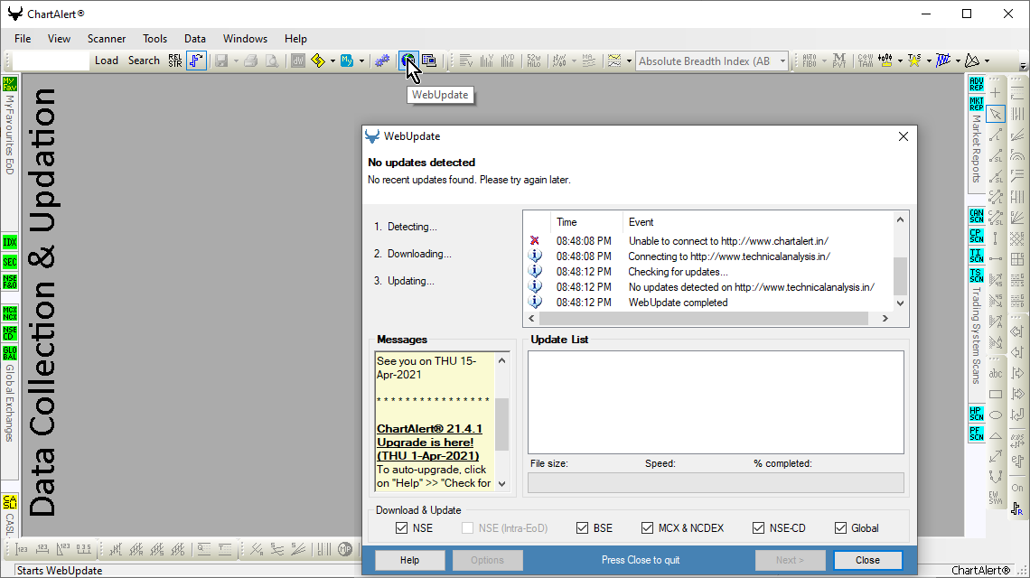Click the Trading System Scans vertical tab
Screen dimensions: 1030x578
pos(976,335)
